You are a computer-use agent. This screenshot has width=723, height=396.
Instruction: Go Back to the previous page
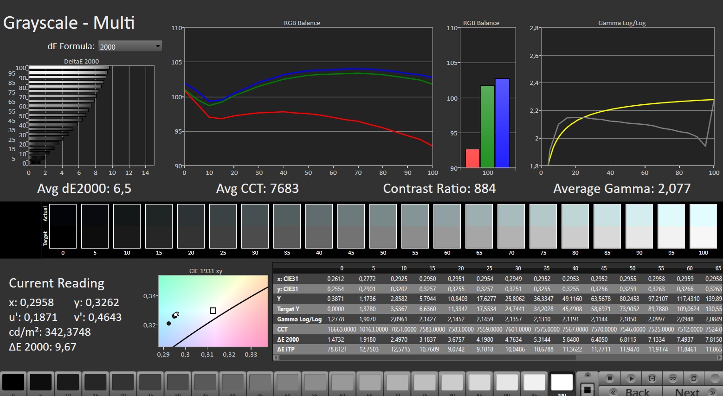click(631, 392)
